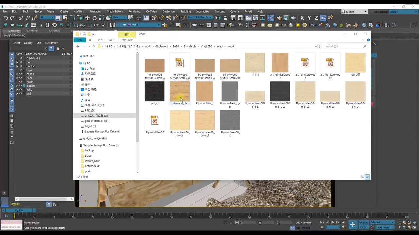Expand the interior layer in scene explorer
Image resolution: width=419 pixels, height=235 pixels.
(x=17, y=86)
